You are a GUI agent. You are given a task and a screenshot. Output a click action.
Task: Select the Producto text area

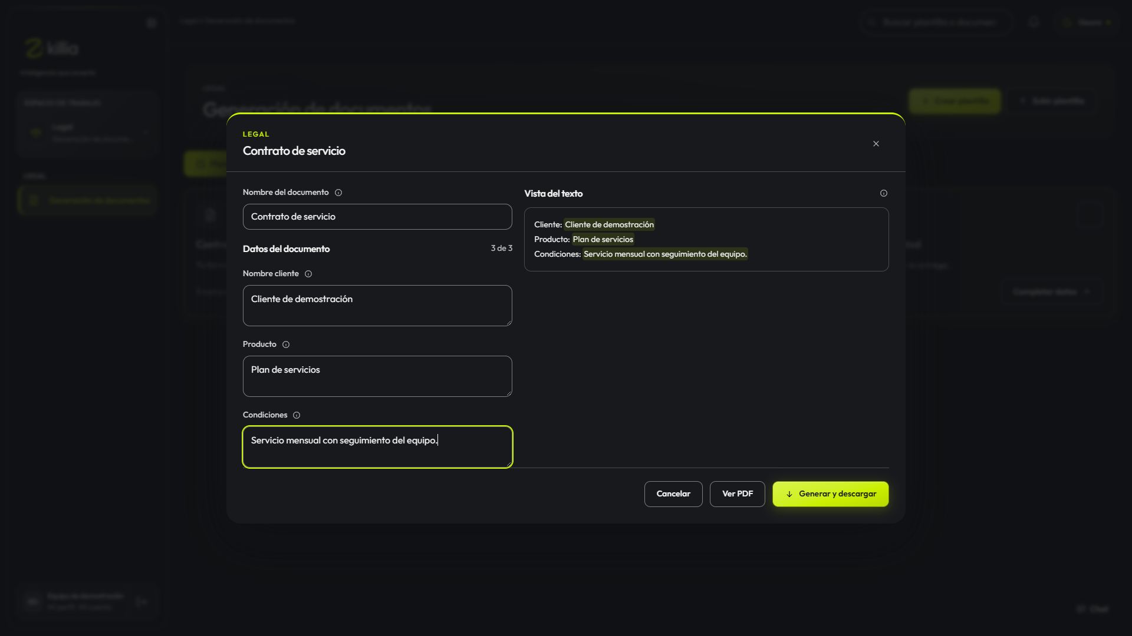[x=377, y=376]
